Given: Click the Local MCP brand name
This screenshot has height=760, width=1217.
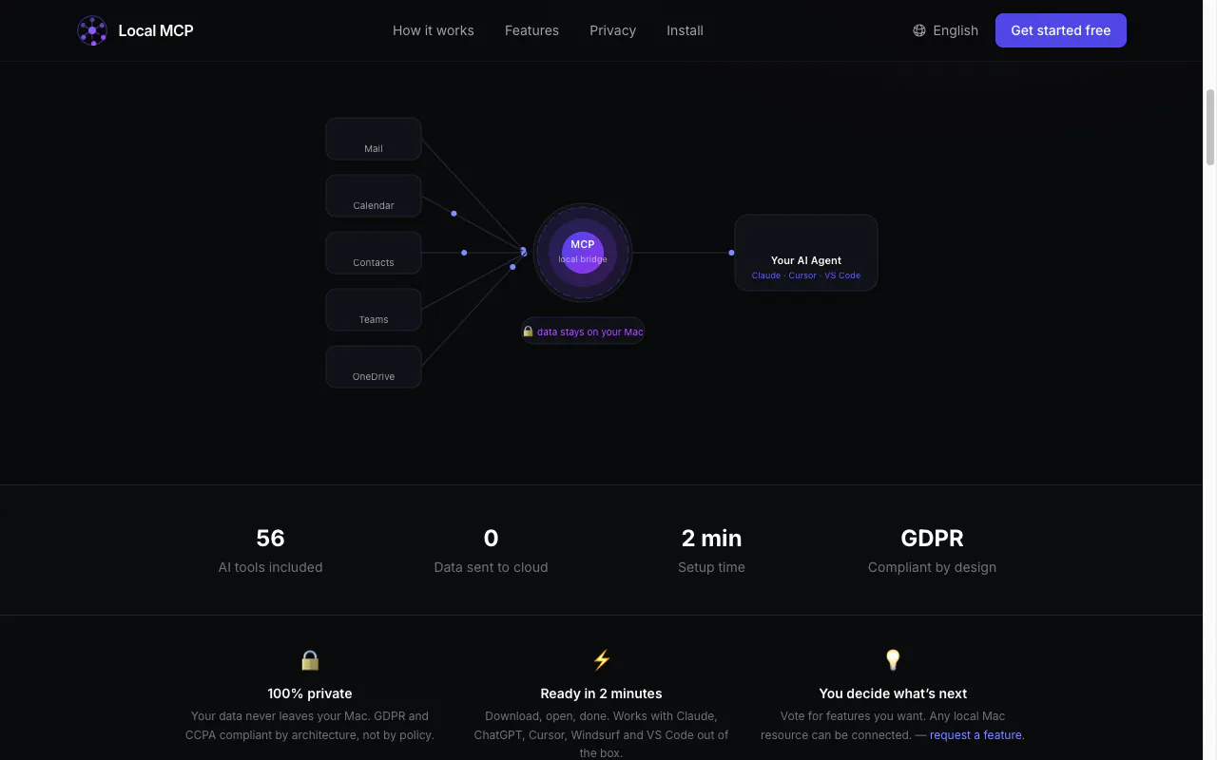Looking at the screenshot, I should click(156, 30).
